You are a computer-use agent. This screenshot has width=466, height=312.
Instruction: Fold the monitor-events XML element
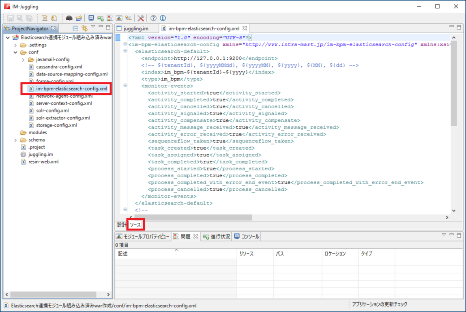click(x=125, y=86)
